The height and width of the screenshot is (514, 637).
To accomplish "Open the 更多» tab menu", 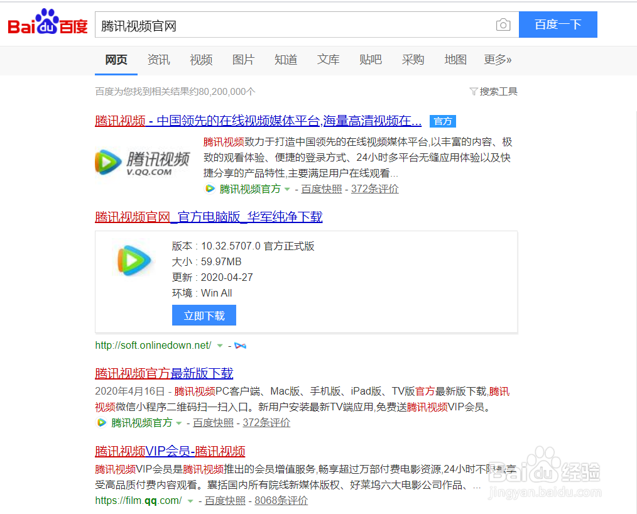I will tap(498, 60).
